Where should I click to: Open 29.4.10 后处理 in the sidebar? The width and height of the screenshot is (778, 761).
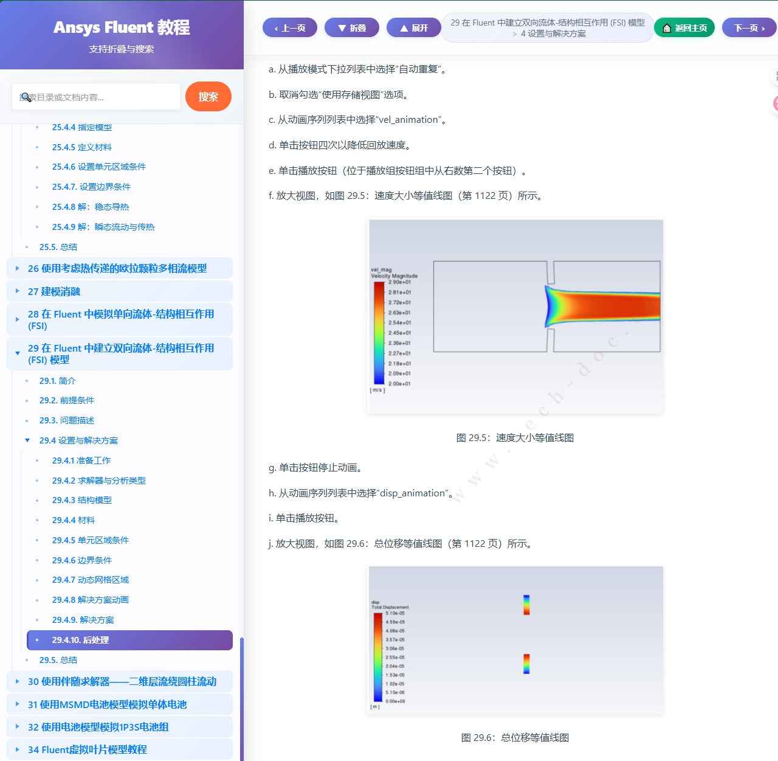pyautogui.click(x=80, y=640)
